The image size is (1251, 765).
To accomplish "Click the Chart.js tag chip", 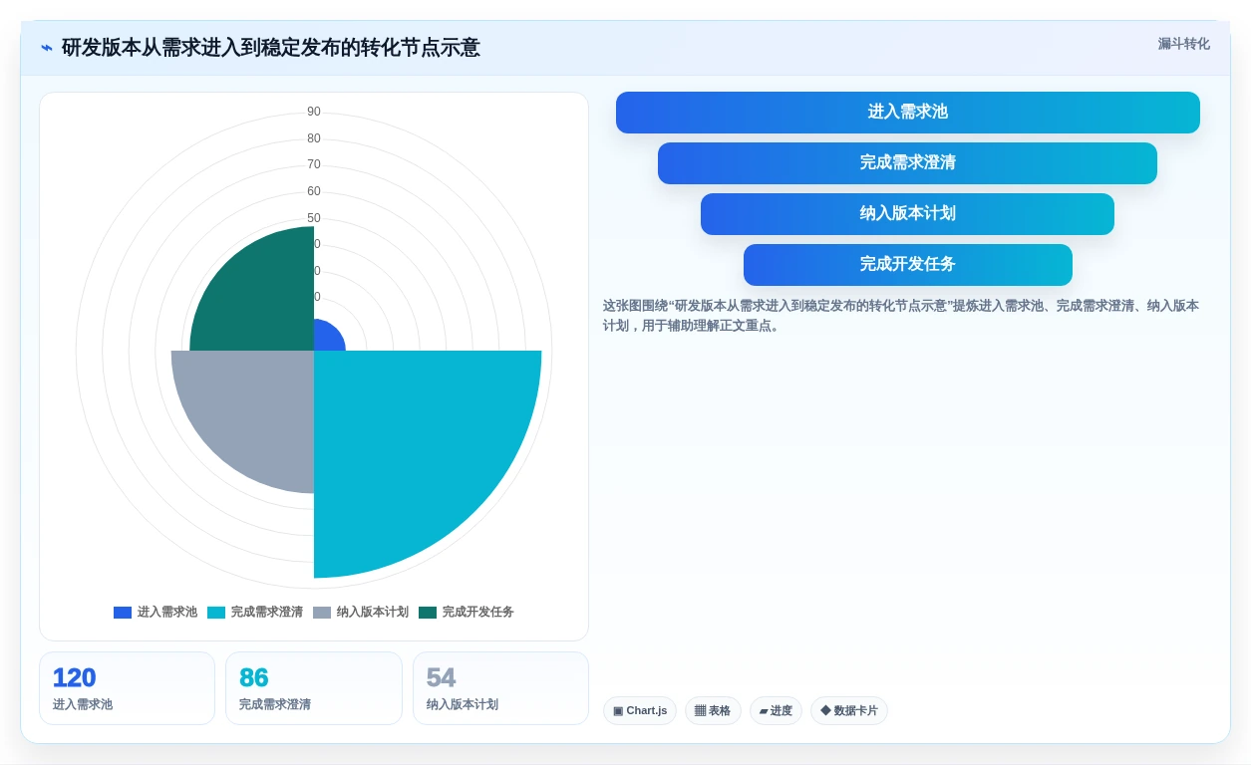I will pos(640,710).
